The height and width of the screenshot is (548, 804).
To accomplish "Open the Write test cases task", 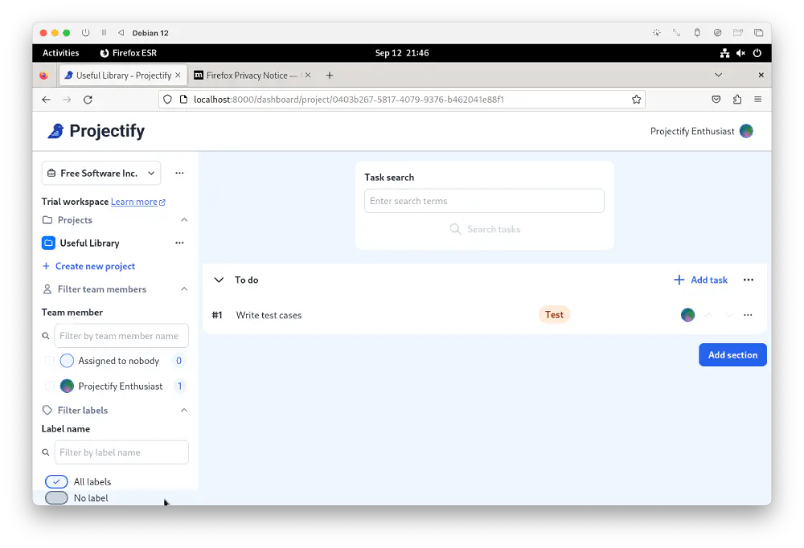I will click(x=269, y=315).
